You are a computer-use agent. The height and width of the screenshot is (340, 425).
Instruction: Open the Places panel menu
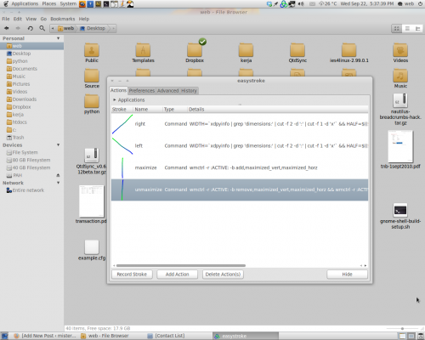pos(49,3)
